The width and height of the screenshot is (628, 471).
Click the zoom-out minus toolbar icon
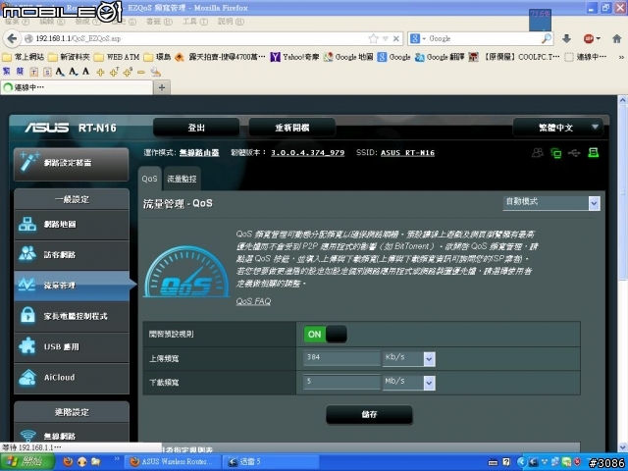coord(141,72)
